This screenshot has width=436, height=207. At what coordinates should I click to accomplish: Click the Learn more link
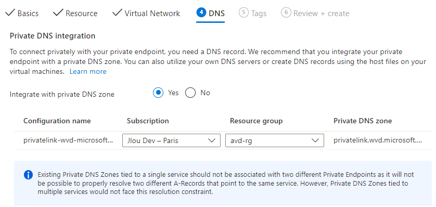pos(88,72)
